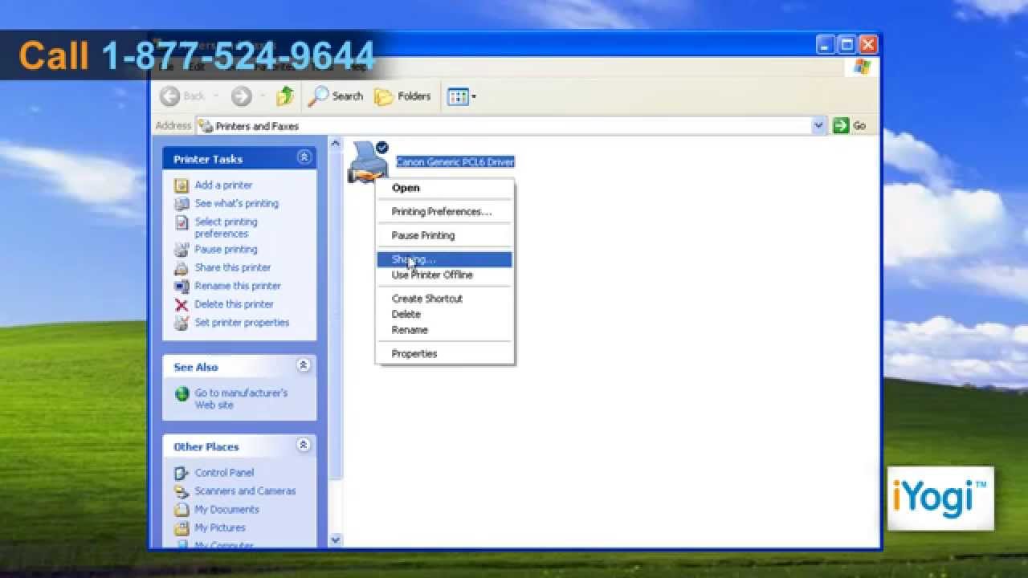This screenshot has width=1028, height=578.
Task: Toggle the Folders pane button
Action: point(403,96)
